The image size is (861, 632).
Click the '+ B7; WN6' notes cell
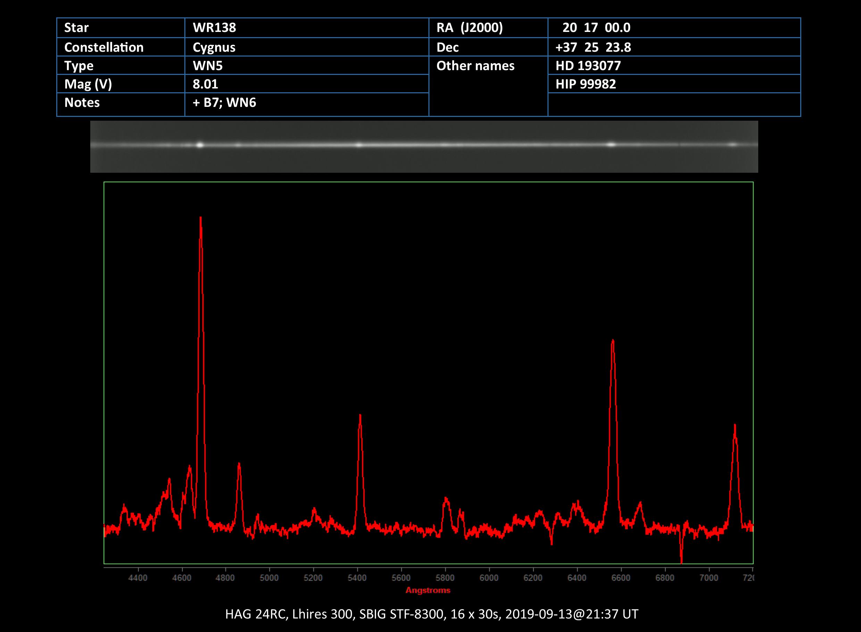224,103
